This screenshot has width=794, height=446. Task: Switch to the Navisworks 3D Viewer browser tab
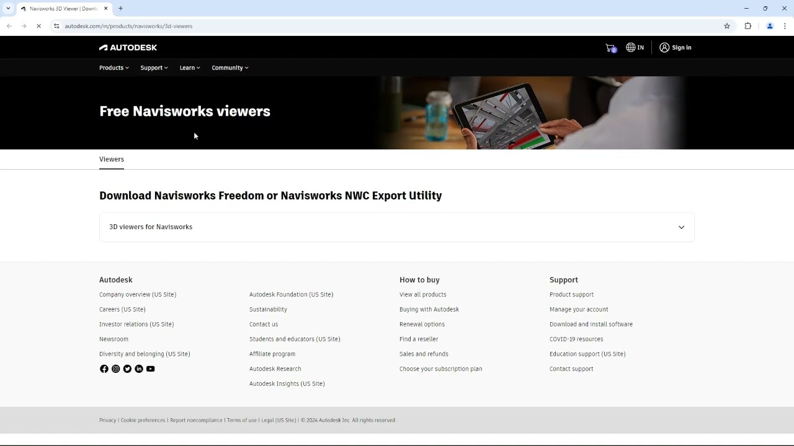coord(64,9)
